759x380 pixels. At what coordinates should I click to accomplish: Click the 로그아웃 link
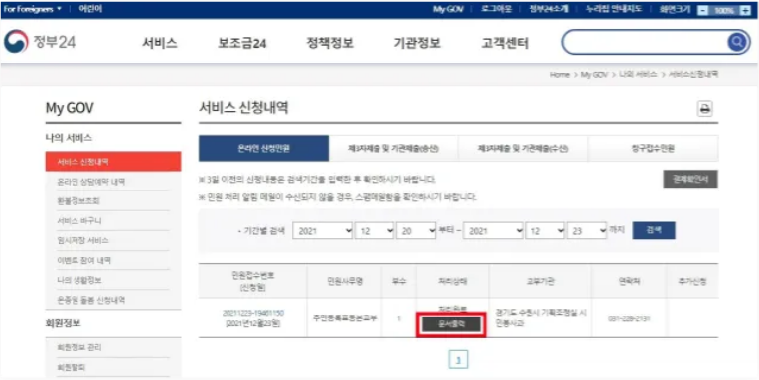click(x=496, y=10)
